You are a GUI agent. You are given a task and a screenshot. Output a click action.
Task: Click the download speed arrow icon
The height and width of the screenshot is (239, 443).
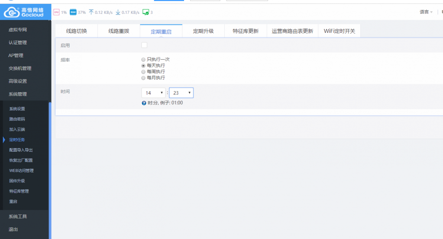pyautogui.click(x=118, y=12)
